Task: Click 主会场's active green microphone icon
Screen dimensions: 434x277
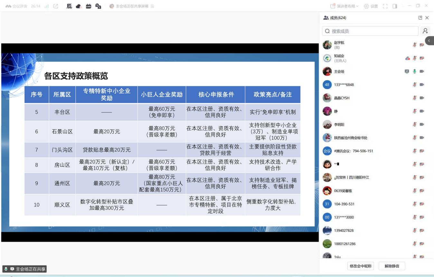Action: 415,72
